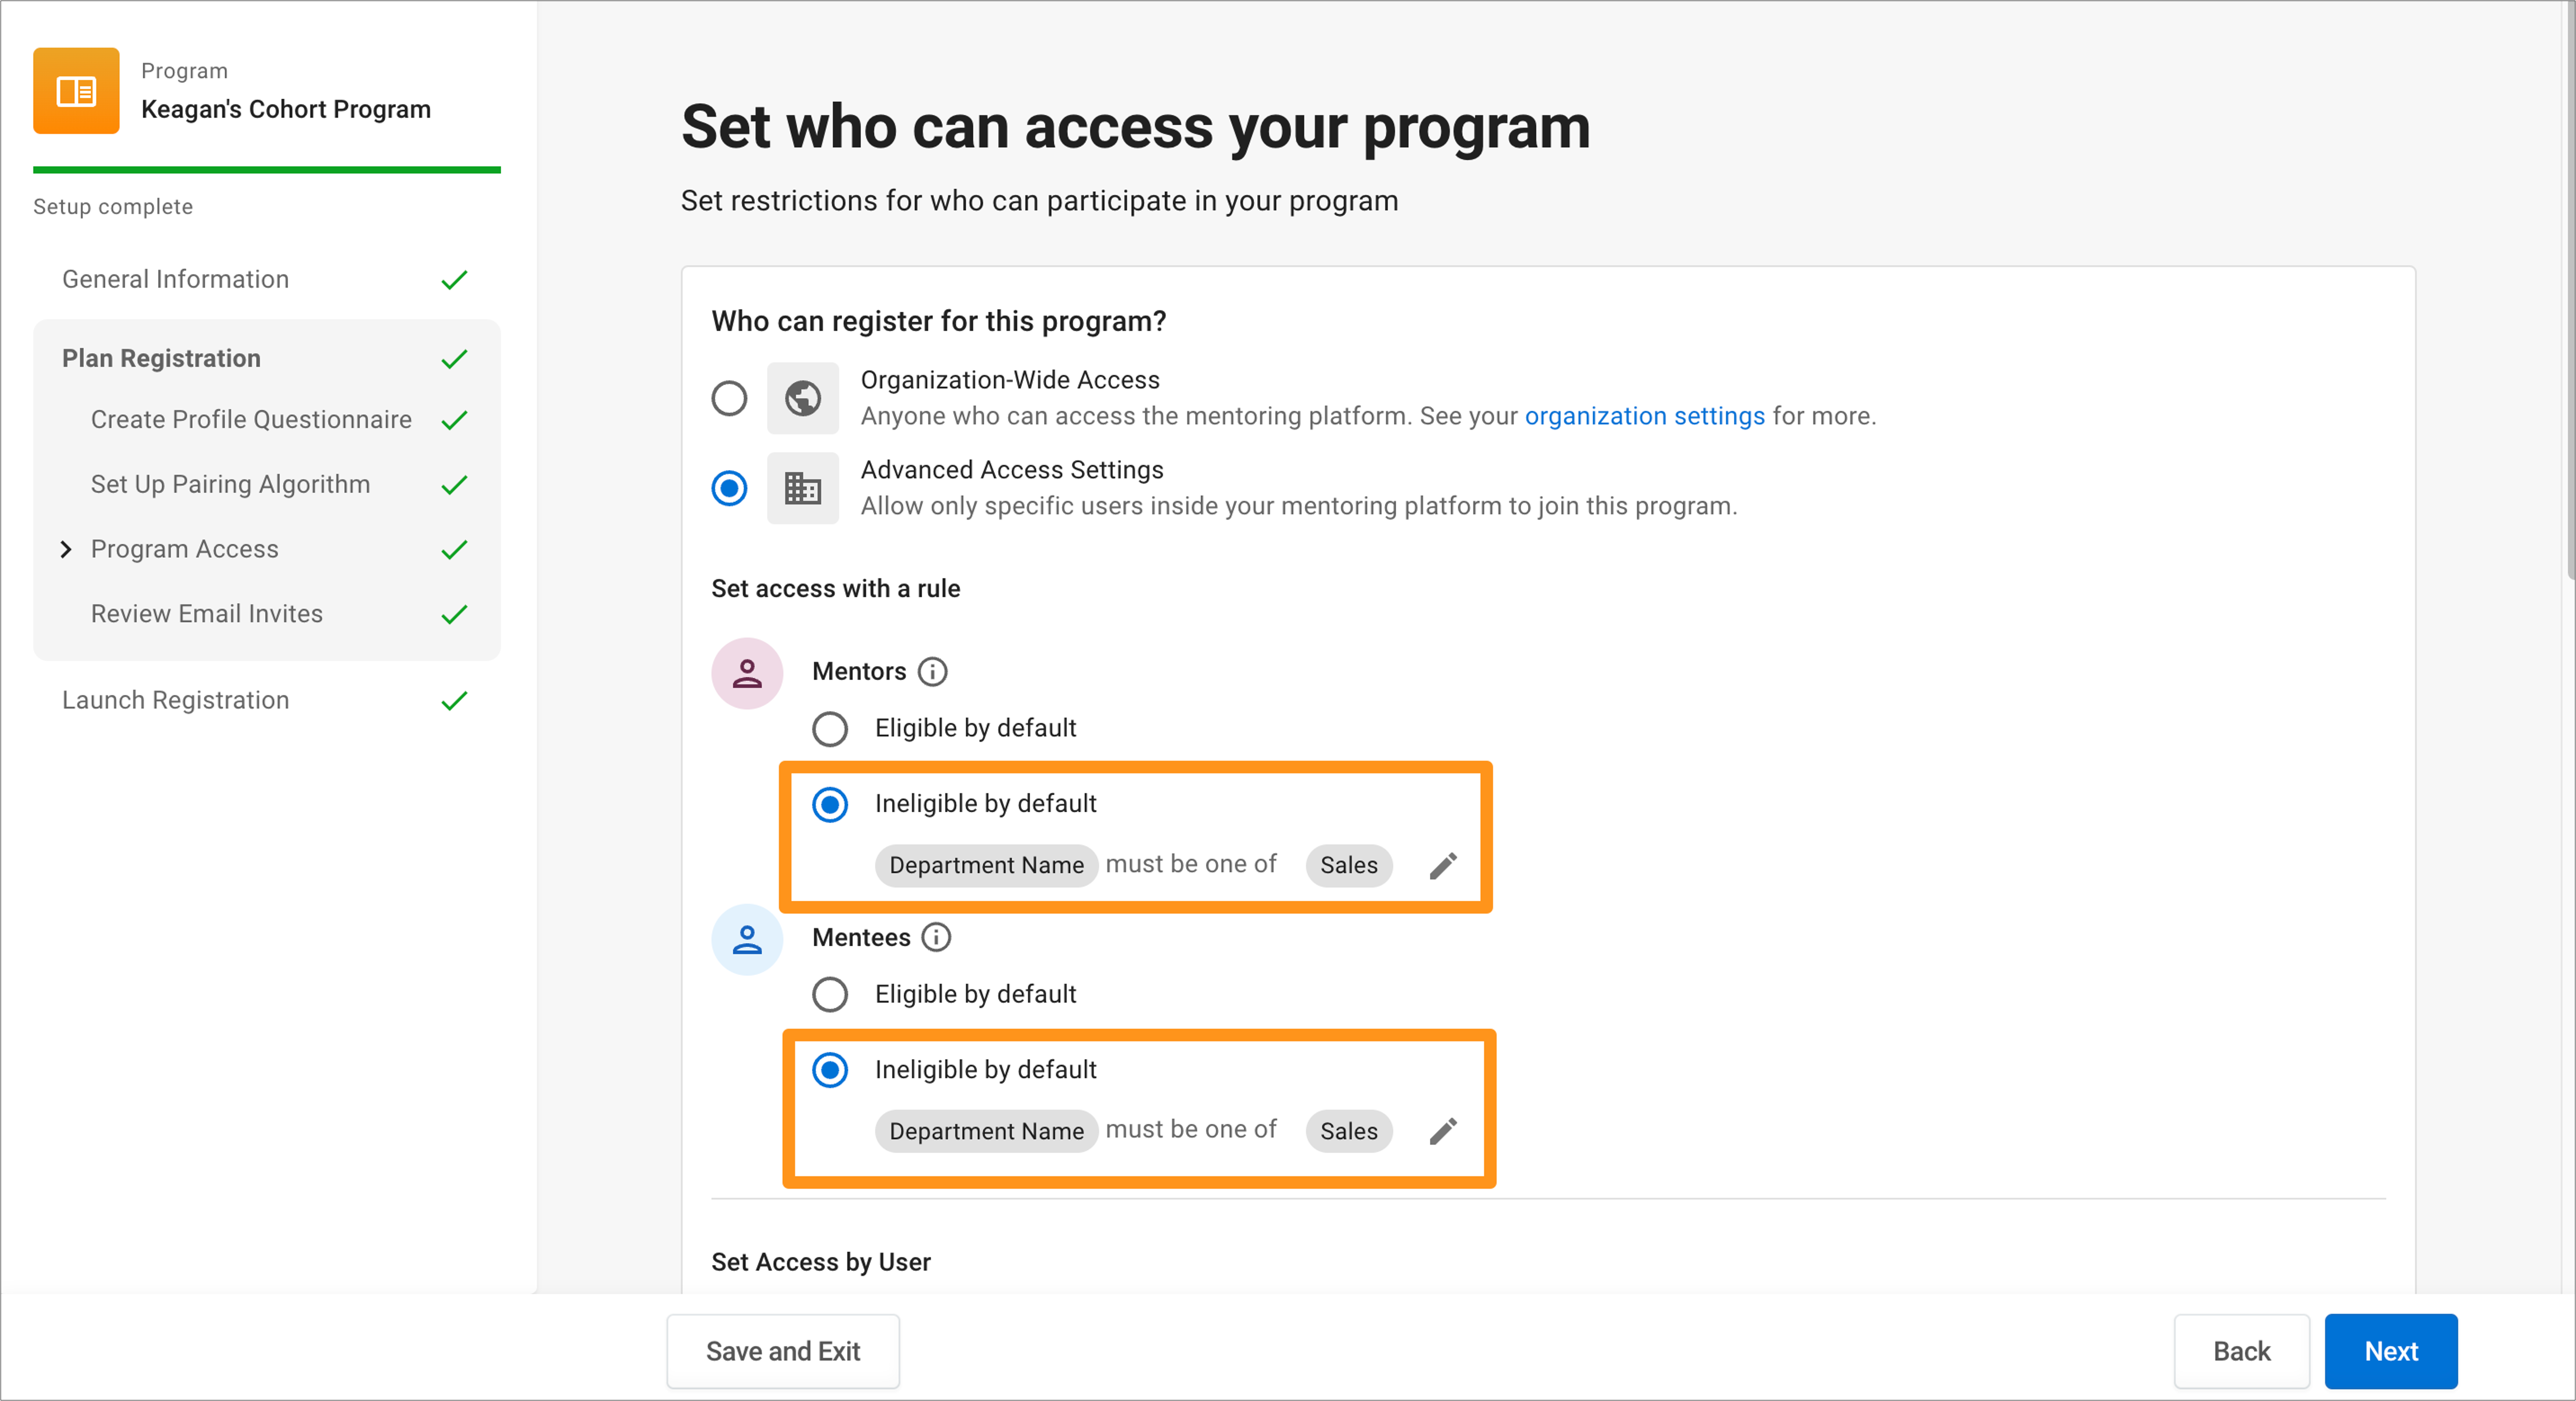
Task: Click the blue Next button
Action: (x=2390, y=1351)
